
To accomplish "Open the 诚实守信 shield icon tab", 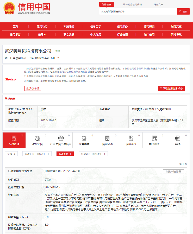I will click(37, 140).
